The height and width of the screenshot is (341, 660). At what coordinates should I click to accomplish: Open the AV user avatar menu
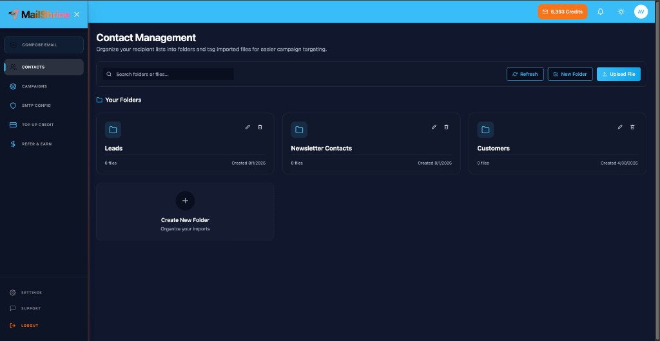tap(641, 12)
